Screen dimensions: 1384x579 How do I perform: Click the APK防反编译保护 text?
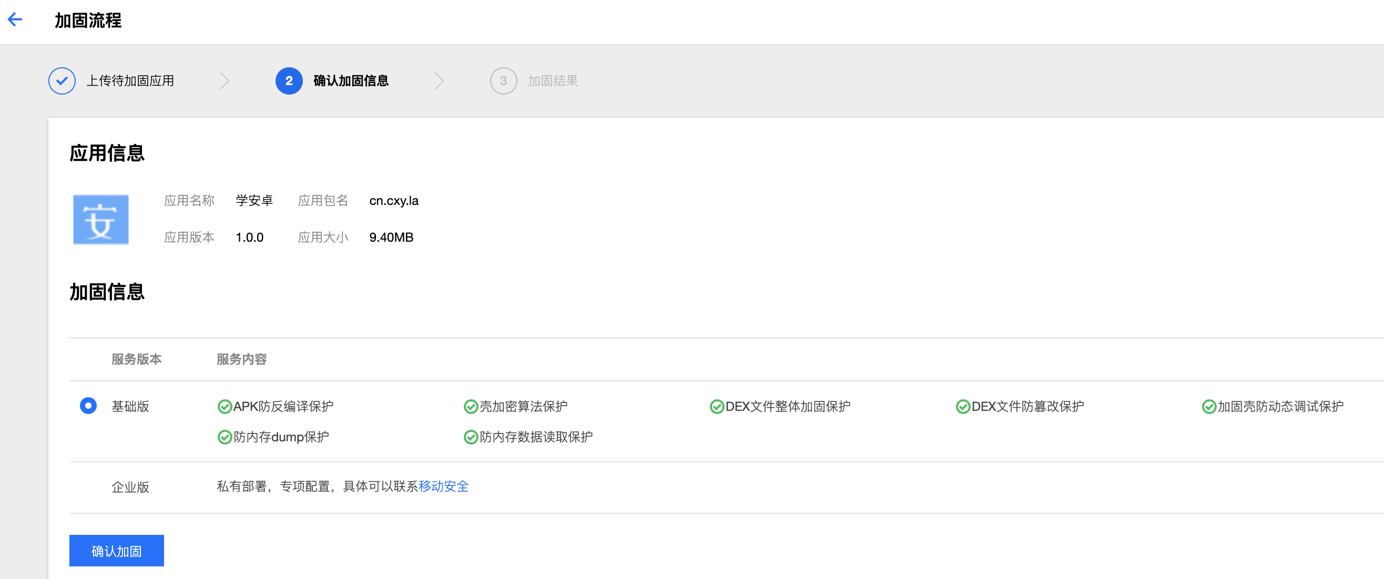(x=283, y=407)
